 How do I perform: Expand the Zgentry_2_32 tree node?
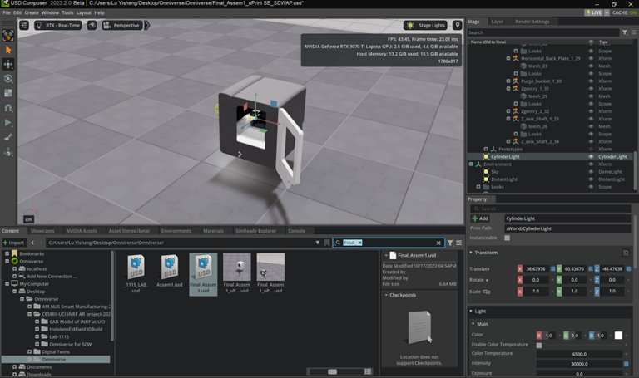pos(508,111)
